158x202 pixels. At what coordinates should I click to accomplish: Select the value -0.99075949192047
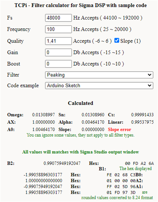click(43, 186)
